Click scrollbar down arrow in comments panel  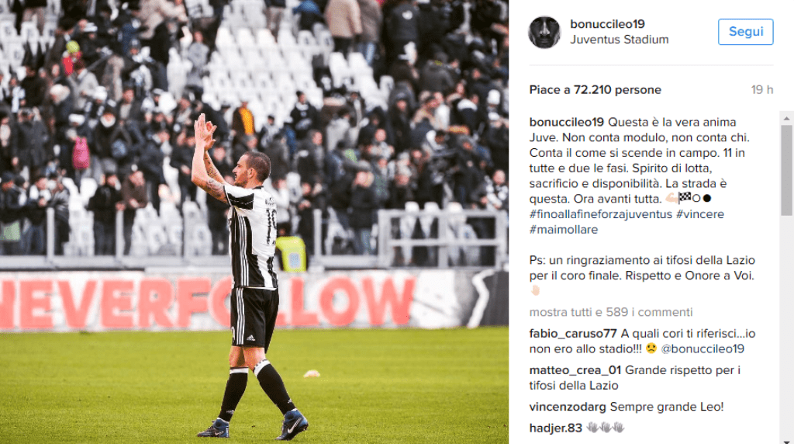[786, 440]
